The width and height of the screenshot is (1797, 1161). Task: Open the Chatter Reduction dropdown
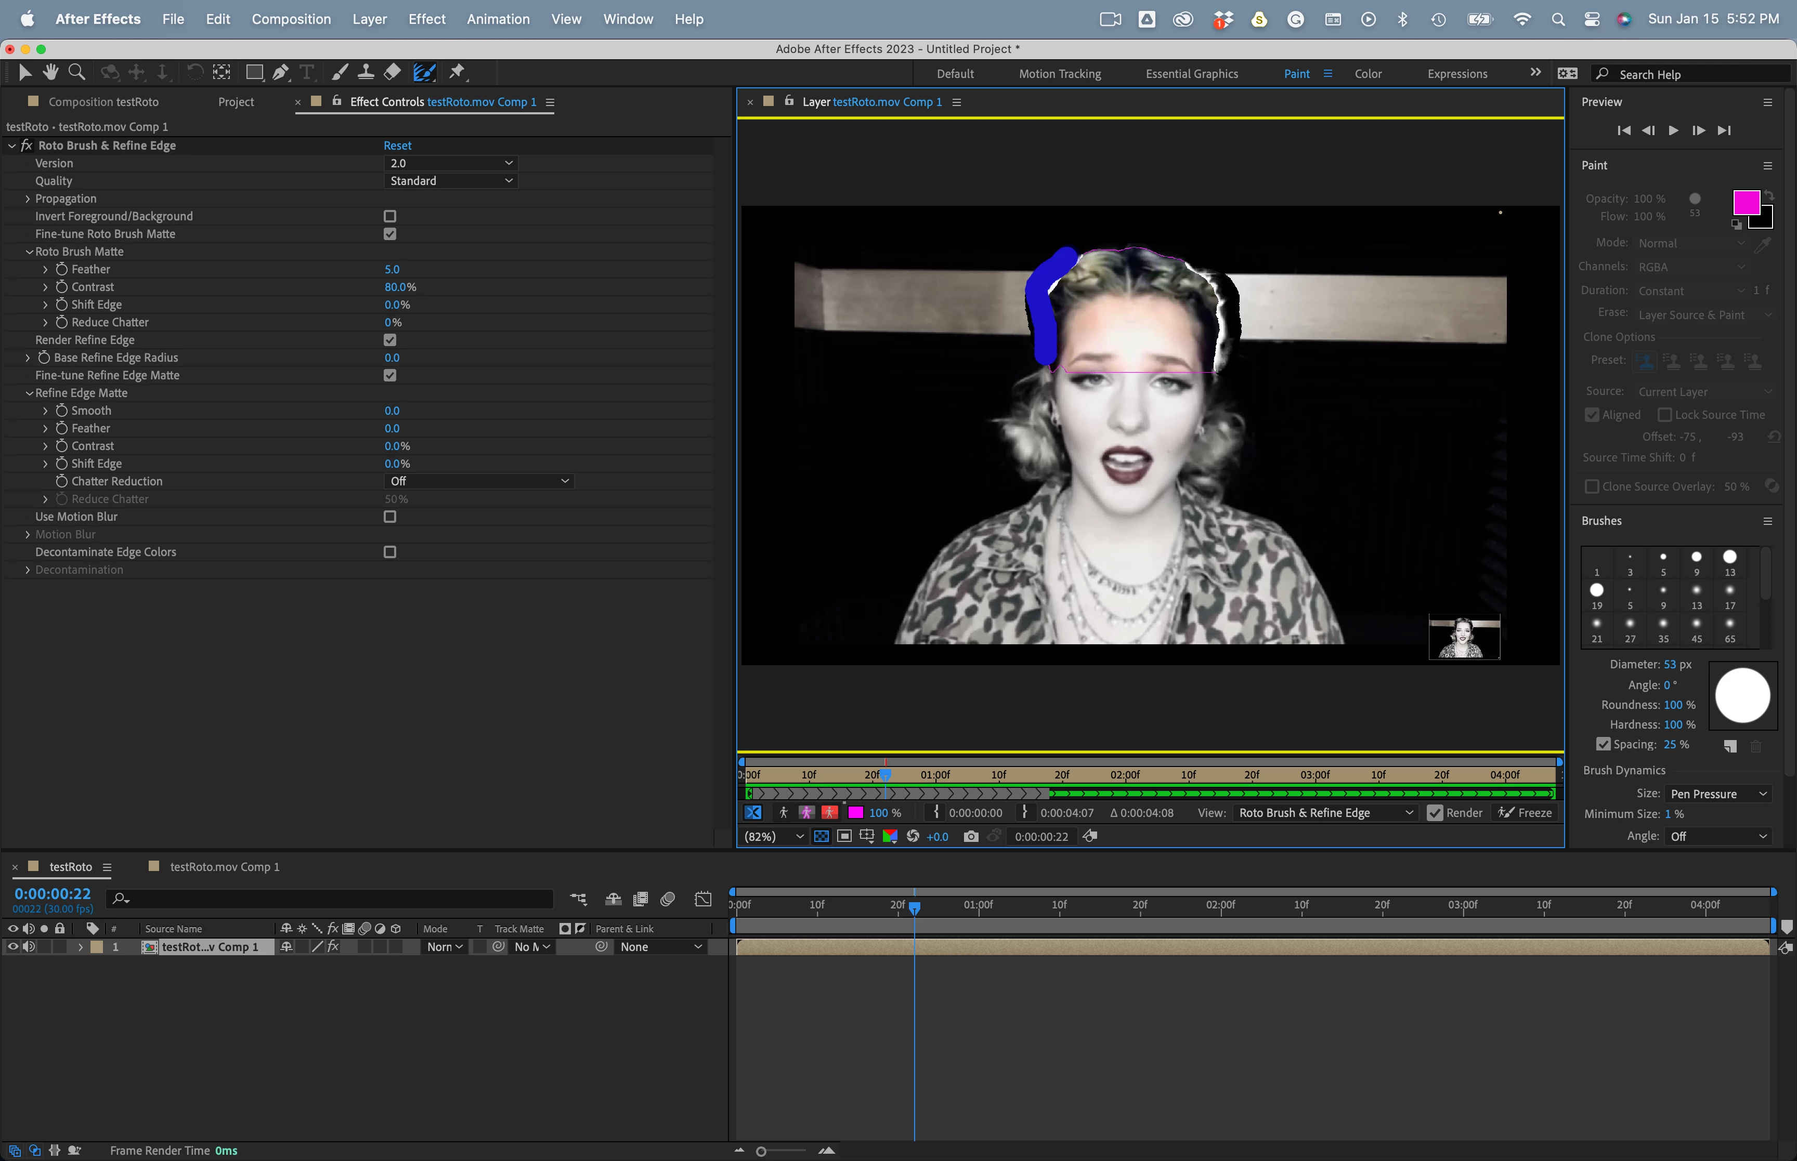479,481
